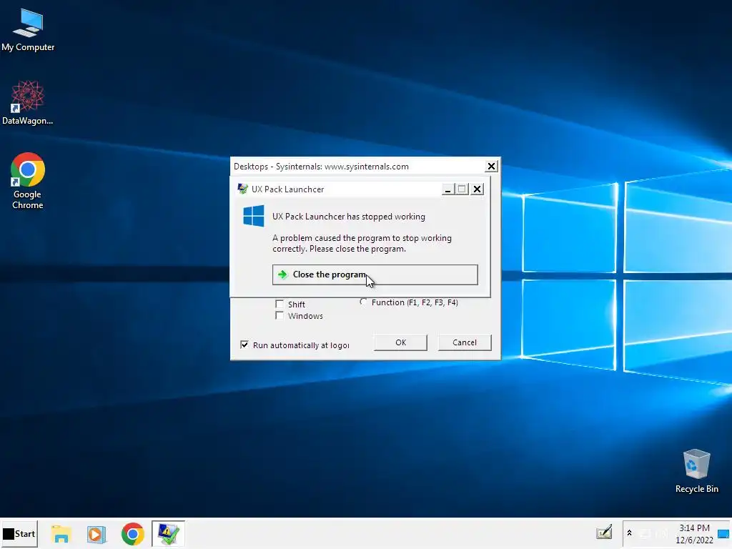Open the Recycle Bin
Viewport: 732px width, 549px height.
click(x=696, y=470)
